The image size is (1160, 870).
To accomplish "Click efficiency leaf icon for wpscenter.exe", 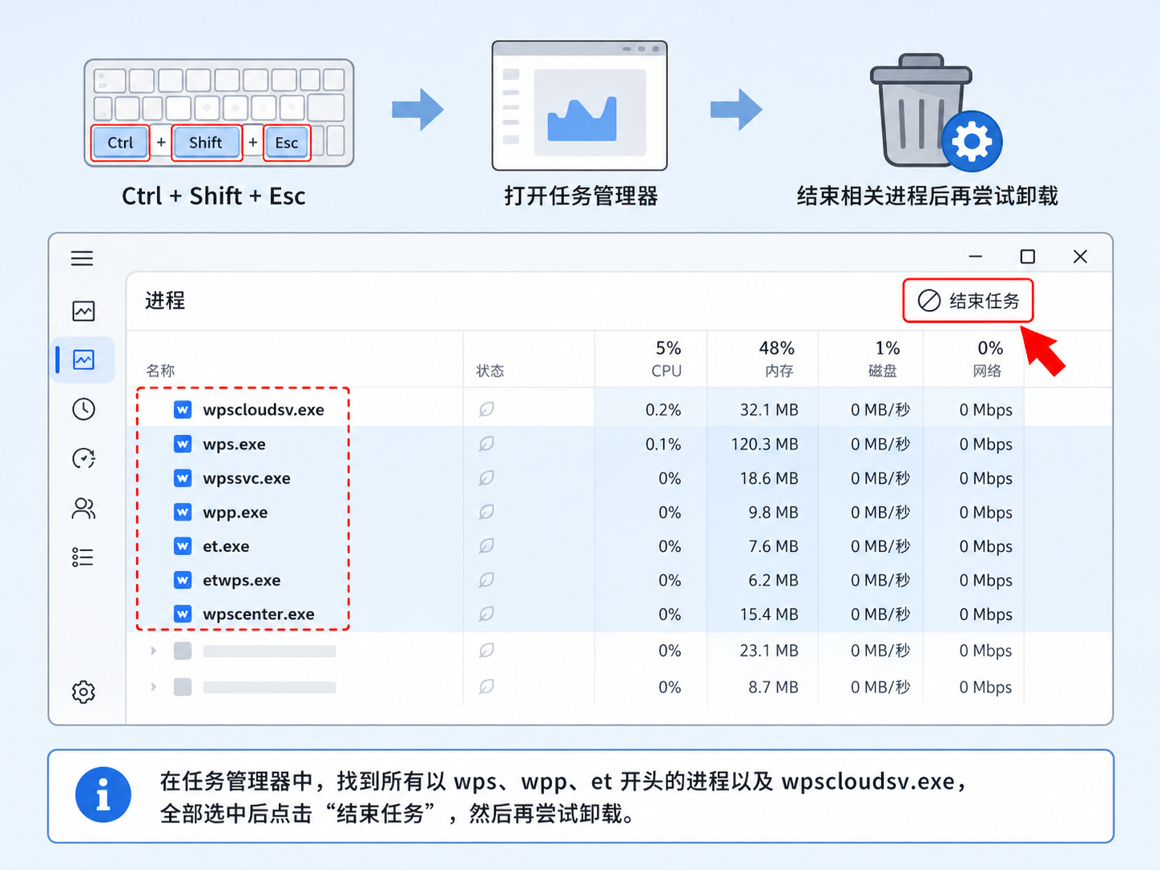I will click(x=486, y=614).
